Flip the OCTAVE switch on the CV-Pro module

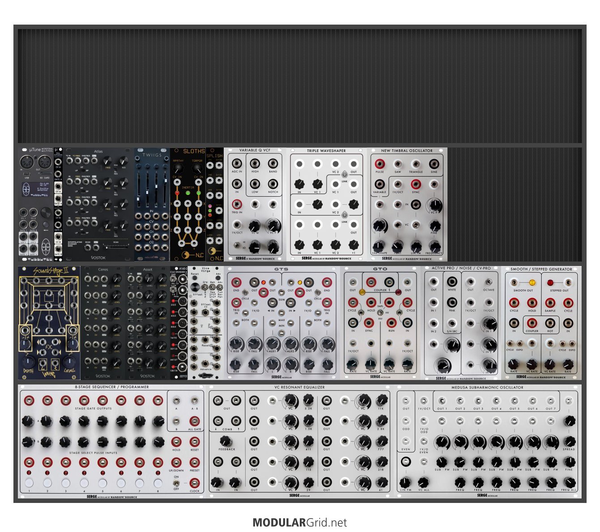tap(489, 282)
